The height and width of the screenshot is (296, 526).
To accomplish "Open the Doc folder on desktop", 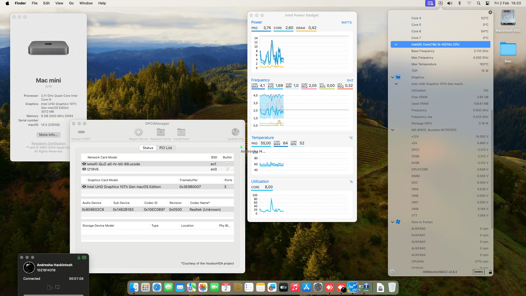I will point(508,50).
